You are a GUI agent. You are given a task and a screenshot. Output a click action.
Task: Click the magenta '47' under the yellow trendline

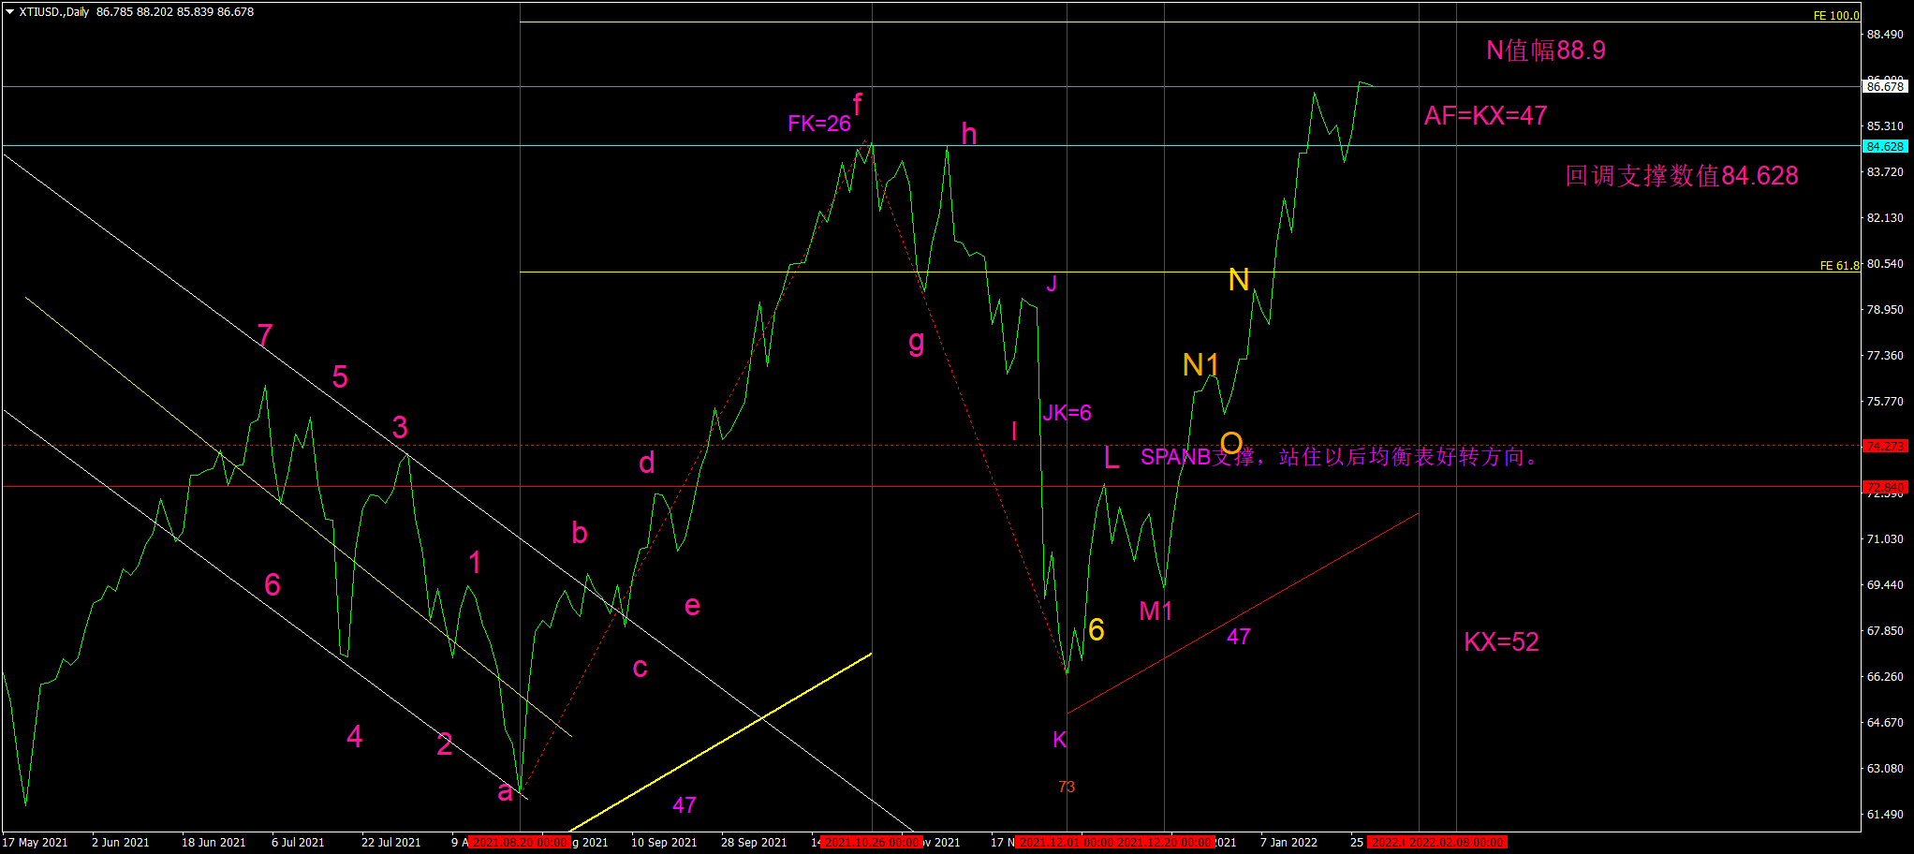[685, 805]
